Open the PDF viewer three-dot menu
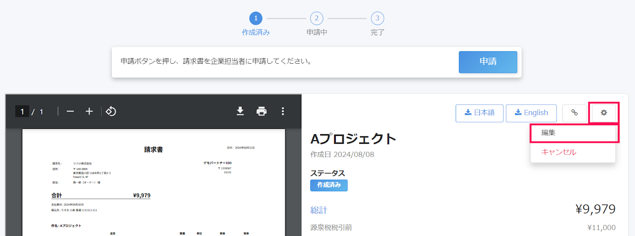 click(x=282, y=111)
